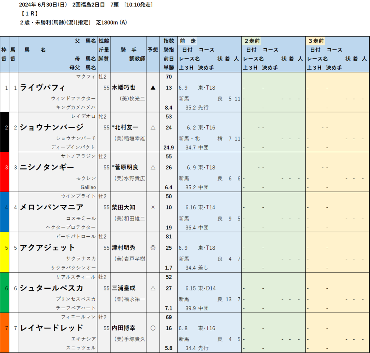Viewport: 370px width, 353px height.
Task: Select jockey *菅原明良
Action: pos(125,167)
